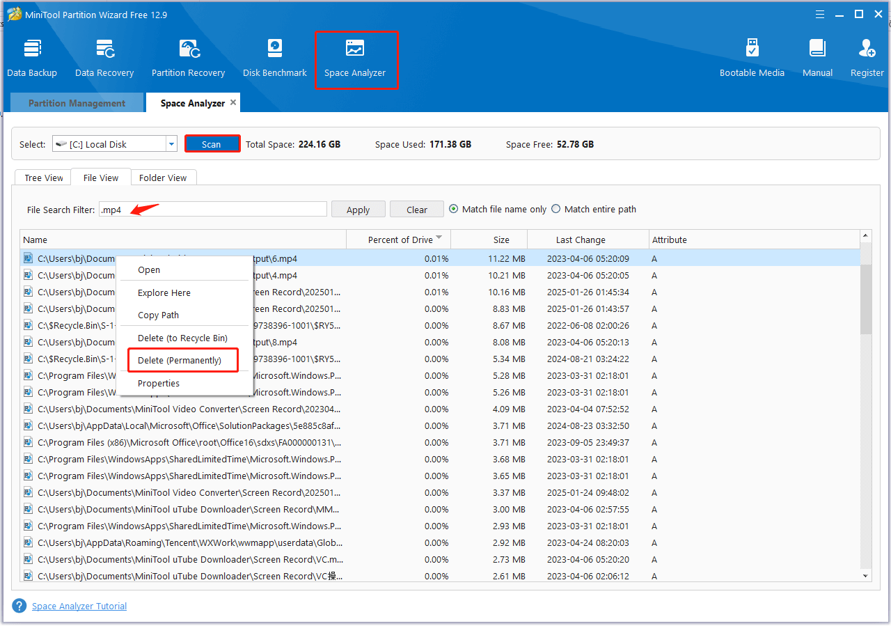This screenshot has width=891, height=626.
Task: Switch to the Partition Management tab
Action: tap(77, 103)
